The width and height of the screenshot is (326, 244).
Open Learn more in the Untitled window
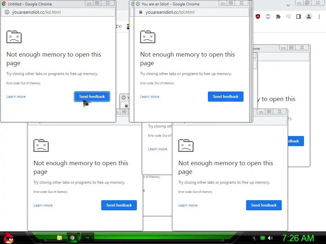click(16, 97)
